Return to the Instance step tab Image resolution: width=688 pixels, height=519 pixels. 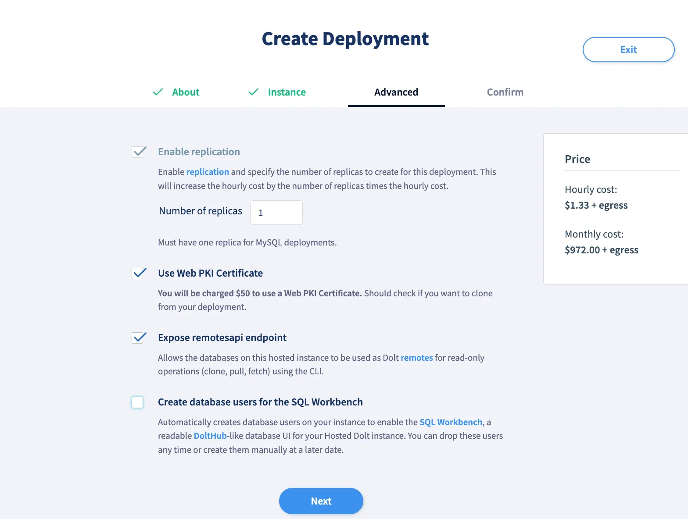pyautogui.click(x=287, y=92)
